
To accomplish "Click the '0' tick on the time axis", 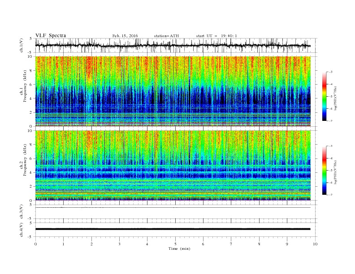I will tap(35, 244).
